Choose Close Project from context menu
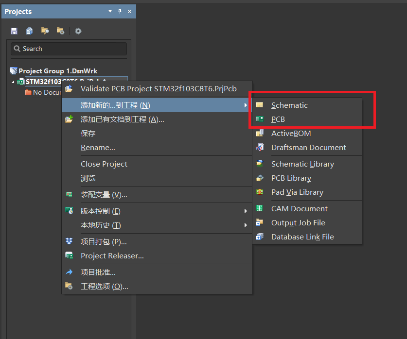This screenshot has width=407, height=339. (x=104, y=164)
